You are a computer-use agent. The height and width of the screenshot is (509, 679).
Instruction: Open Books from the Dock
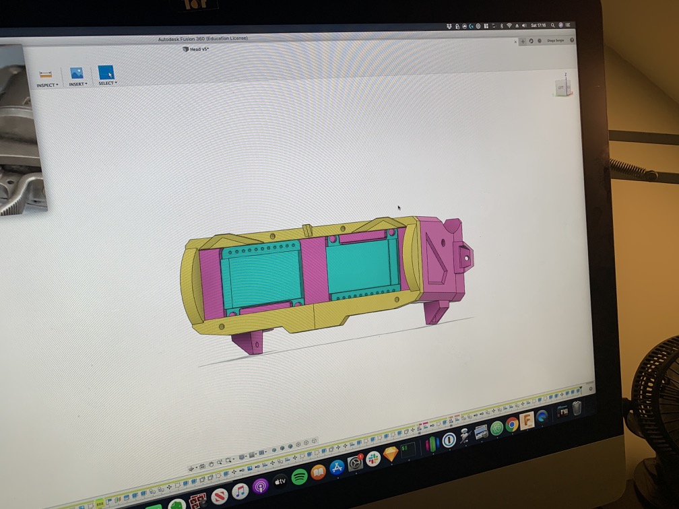click(x=318, y=472)
